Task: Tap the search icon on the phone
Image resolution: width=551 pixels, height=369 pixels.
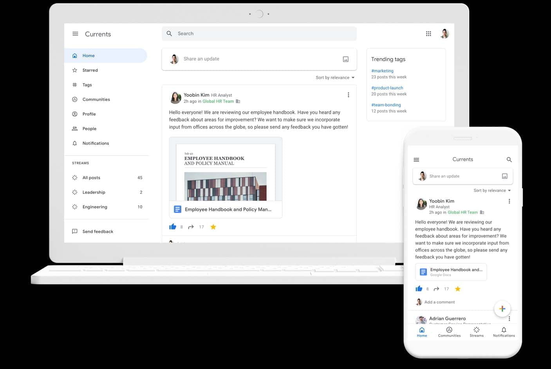Action: tap(509, 160)
